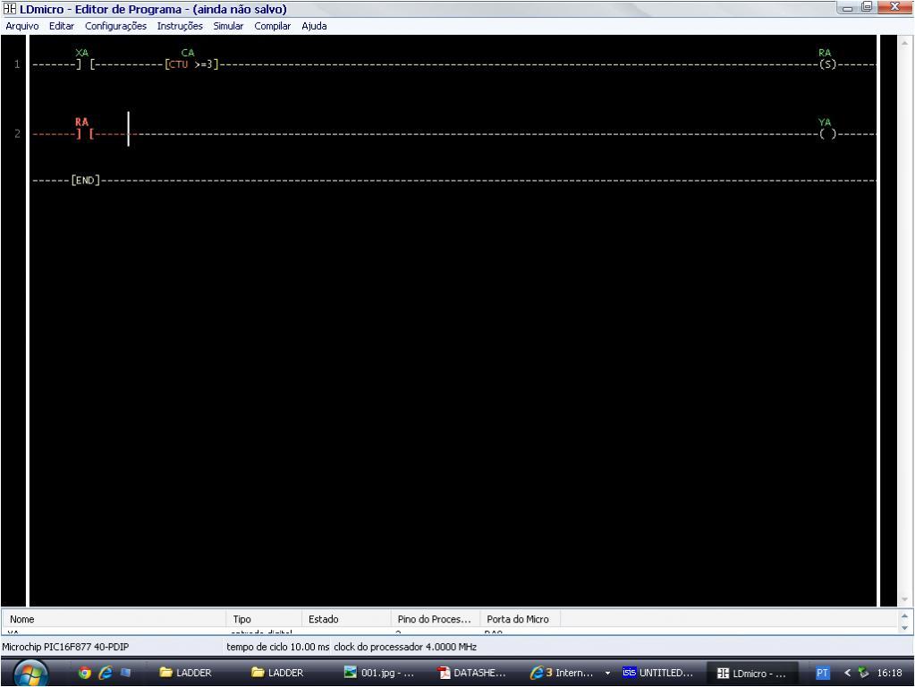This screenshot has height=687, width=915.
Task: Launch Google Chrome from quick launch
Action: (x=85, y=673)
